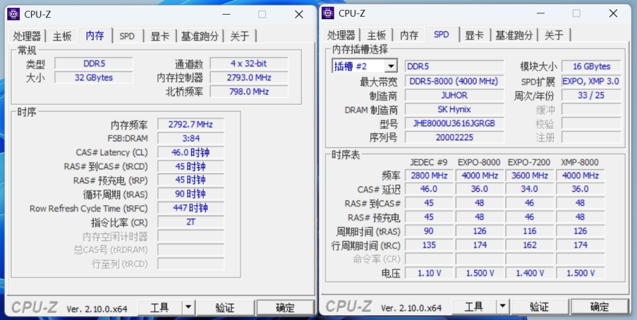Image resolution: width=637 pixels, height=320 pixels.
Task: Select the 内存 tab in left CPU-Z window
Action: (95, 35)
